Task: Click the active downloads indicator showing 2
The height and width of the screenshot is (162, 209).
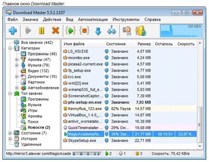Action: click(108, 154)
